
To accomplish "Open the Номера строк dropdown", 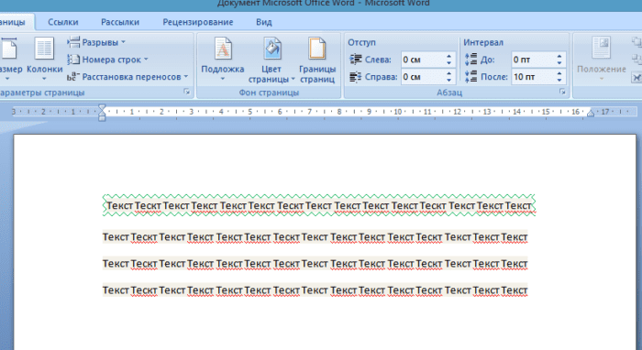I will pos(107,60).
